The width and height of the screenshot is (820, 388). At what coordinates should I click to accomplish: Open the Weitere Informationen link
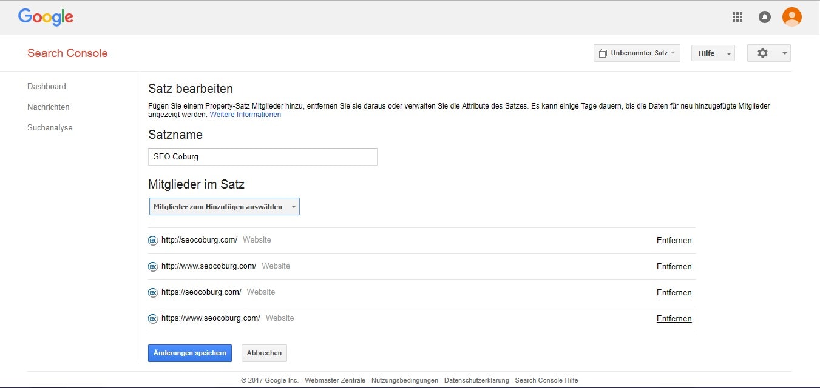click(x=245, y=114)
